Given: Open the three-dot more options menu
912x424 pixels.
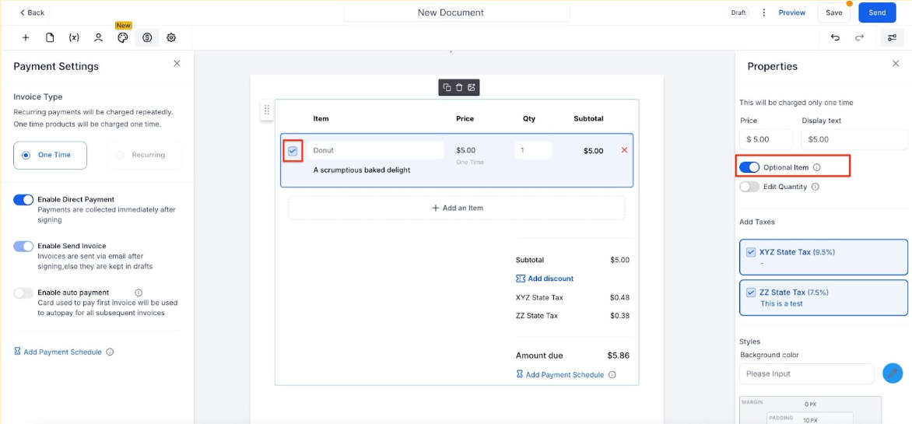Looking at the screenshot, I should 764,12.
